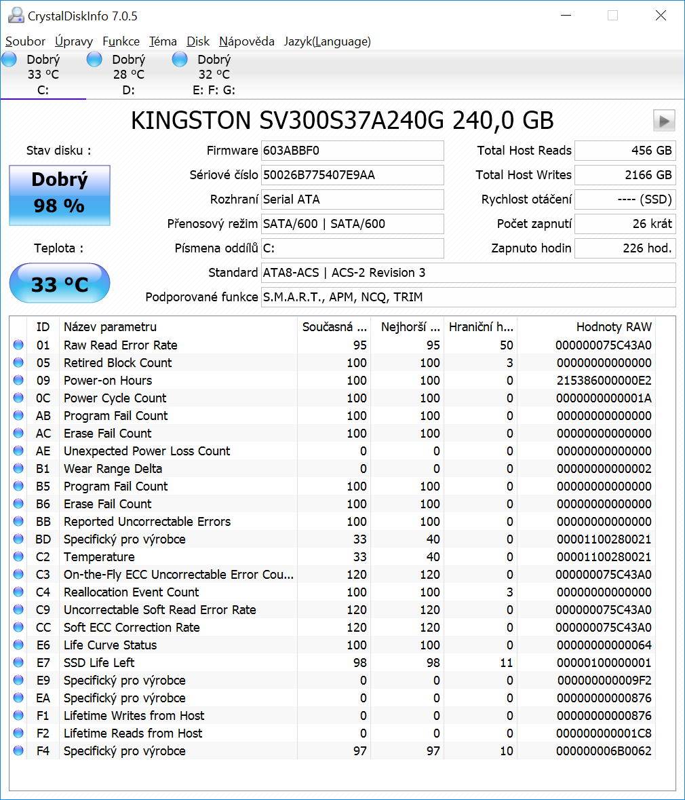This screenshot has width=685, height=800.
Task: Open the Jazyk(Language) menu
Action: 328,41
